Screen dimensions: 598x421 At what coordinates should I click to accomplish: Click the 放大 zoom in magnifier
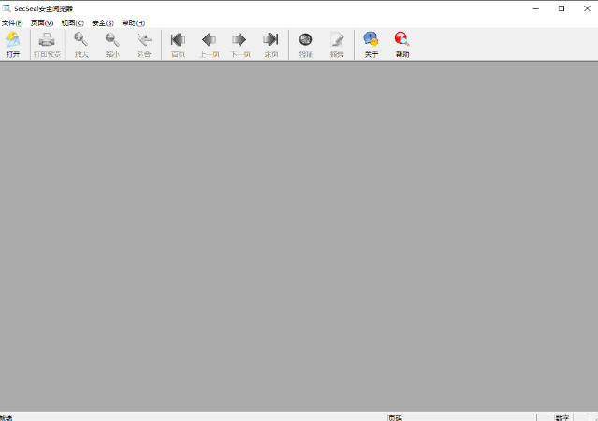coord(81,43)
